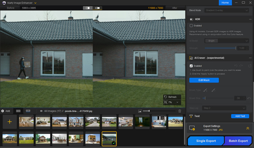Reset the AI Eraser changes

[x=250, y=66]
